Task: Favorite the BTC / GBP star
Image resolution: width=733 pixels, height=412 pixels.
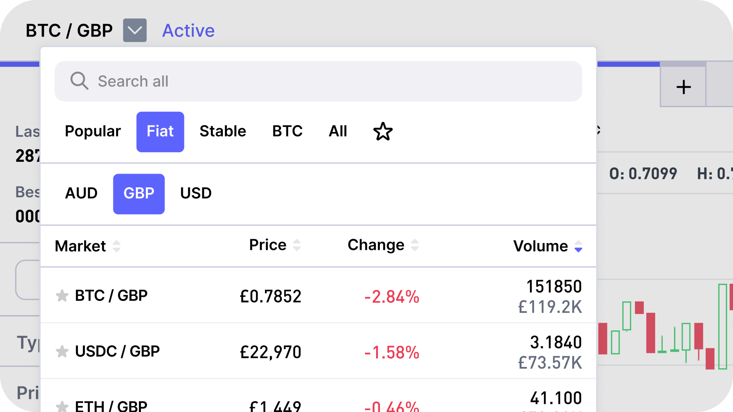Action: (x=62, y=296)
